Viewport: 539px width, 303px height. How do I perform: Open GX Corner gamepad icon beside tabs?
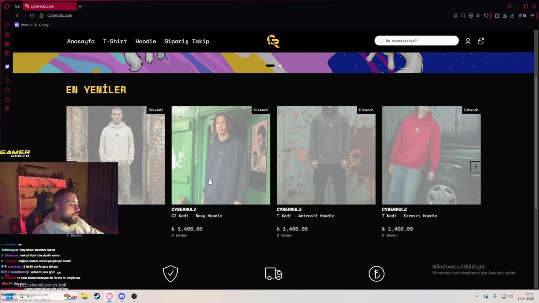(x=17, y=6)
